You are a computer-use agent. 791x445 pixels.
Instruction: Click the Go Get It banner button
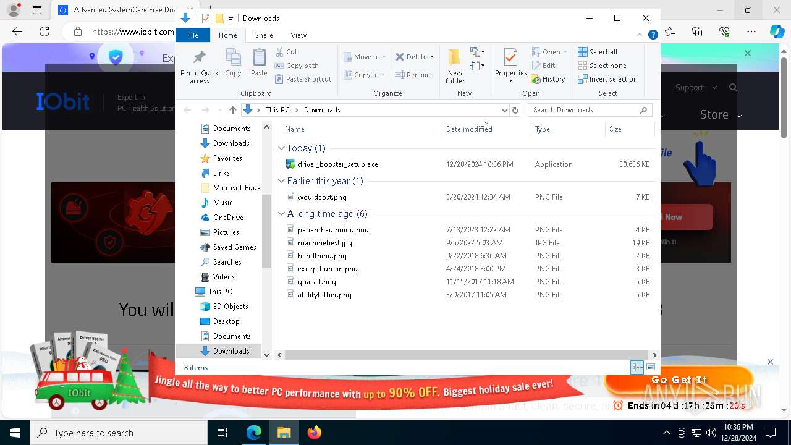[x=679, y=381]
